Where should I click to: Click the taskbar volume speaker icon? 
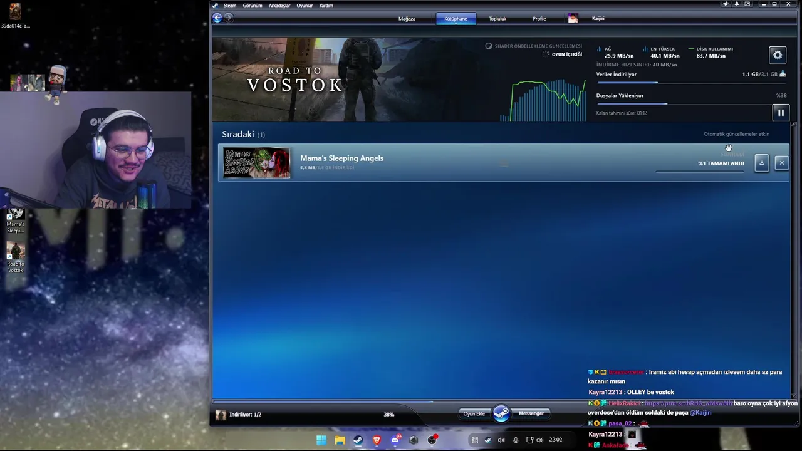[539, 440]
